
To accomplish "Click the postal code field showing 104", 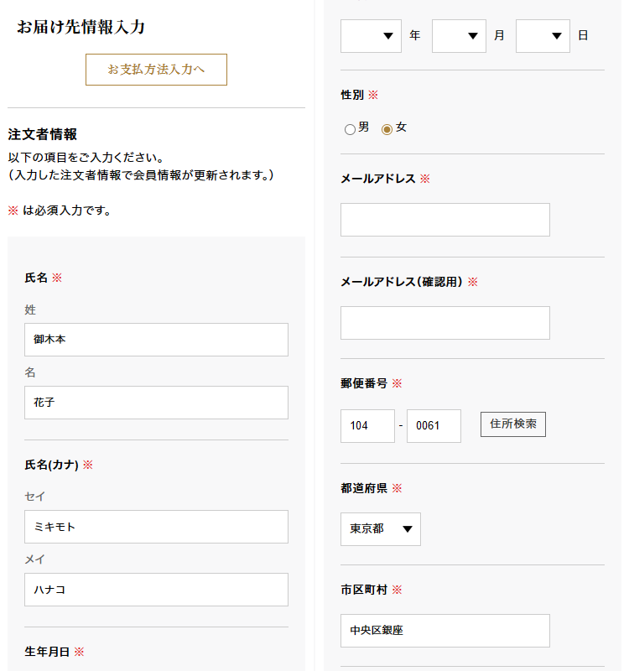I will (367, 426).
